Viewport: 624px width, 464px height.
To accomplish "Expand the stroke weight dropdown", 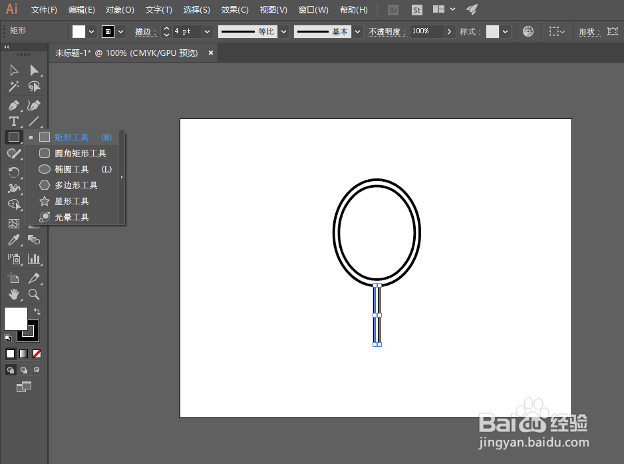I will tap(207, 31).
